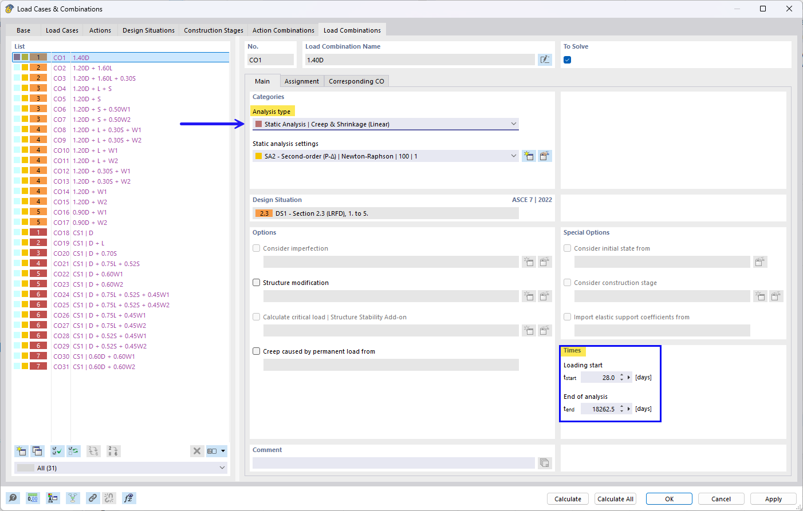Switch to the Assignment sub-tab
The width and height of the screenshot is (803, 511).
point(302,81)
